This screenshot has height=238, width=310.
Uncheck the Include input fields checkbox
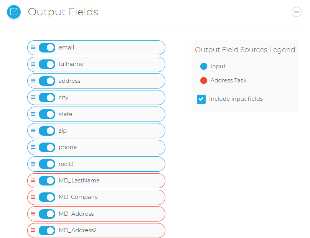[x=201, y=99]
